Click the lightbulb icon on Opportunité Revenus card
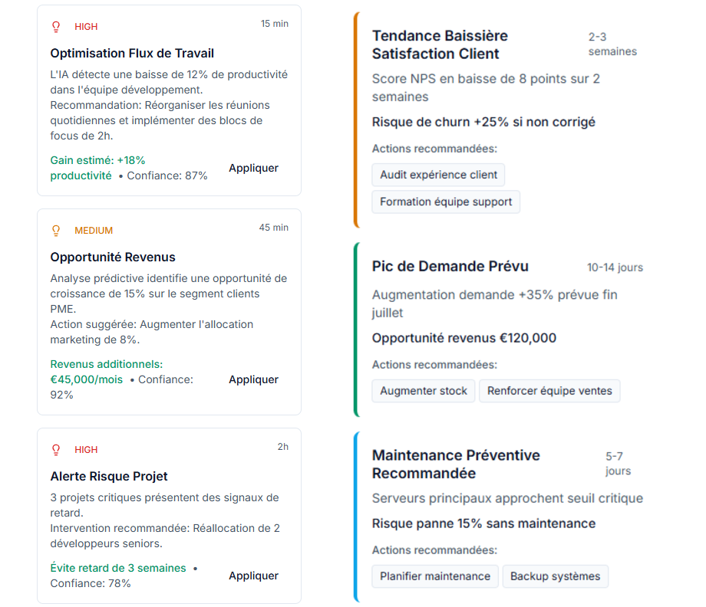This screenshot has width=706, height=607. tap(55, 231)
